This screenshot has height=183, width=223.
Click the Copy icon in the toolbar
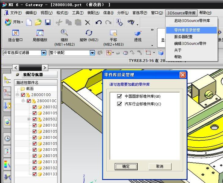coord(69,22)
